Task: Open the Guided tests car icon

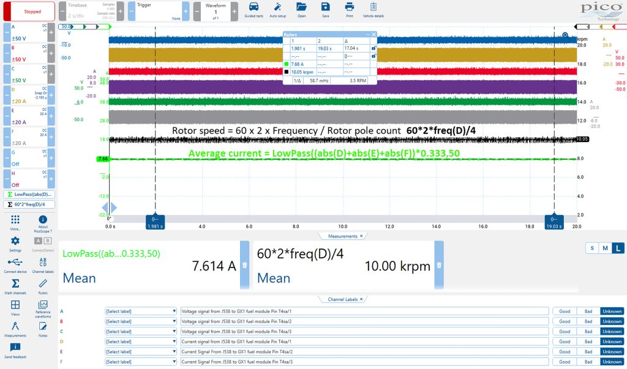Action: (253, 7)
